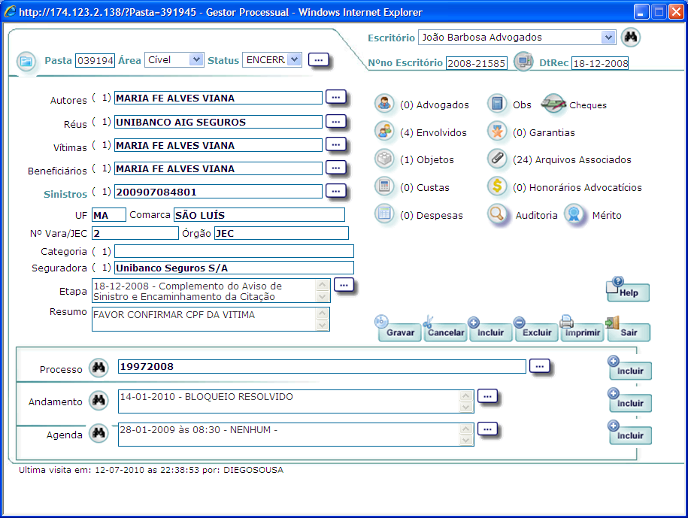Click the Comarca input field

[x=259, y=215]
